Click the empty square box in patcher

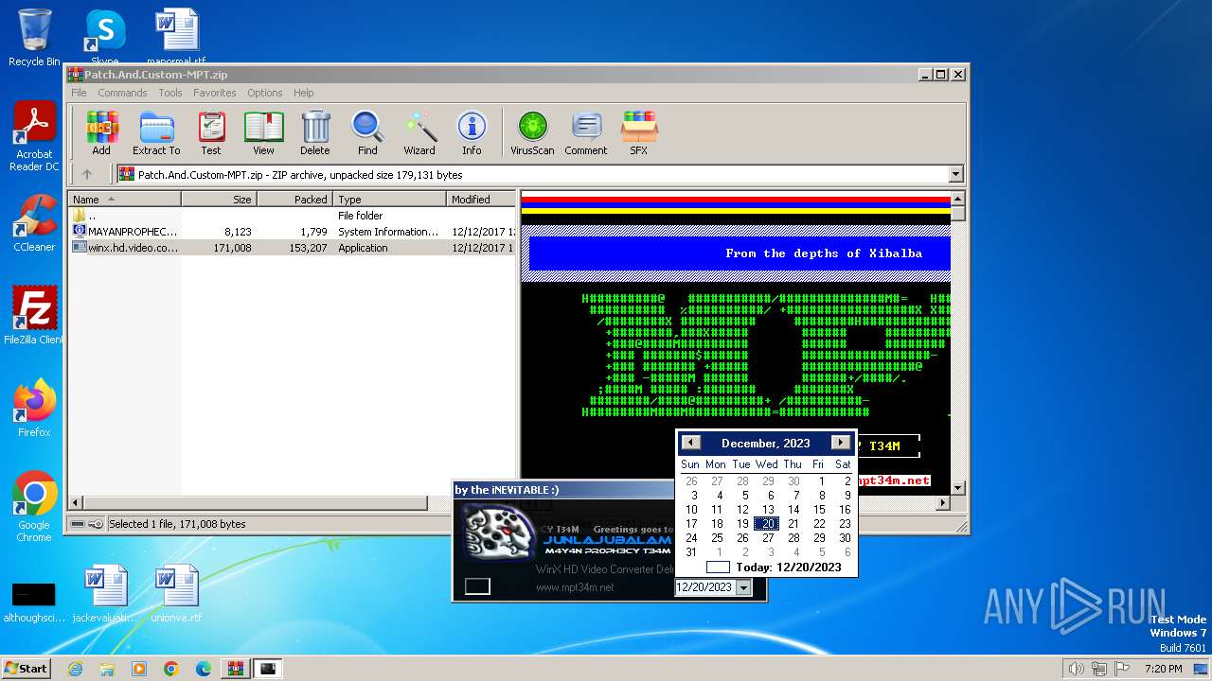point(477,586)
